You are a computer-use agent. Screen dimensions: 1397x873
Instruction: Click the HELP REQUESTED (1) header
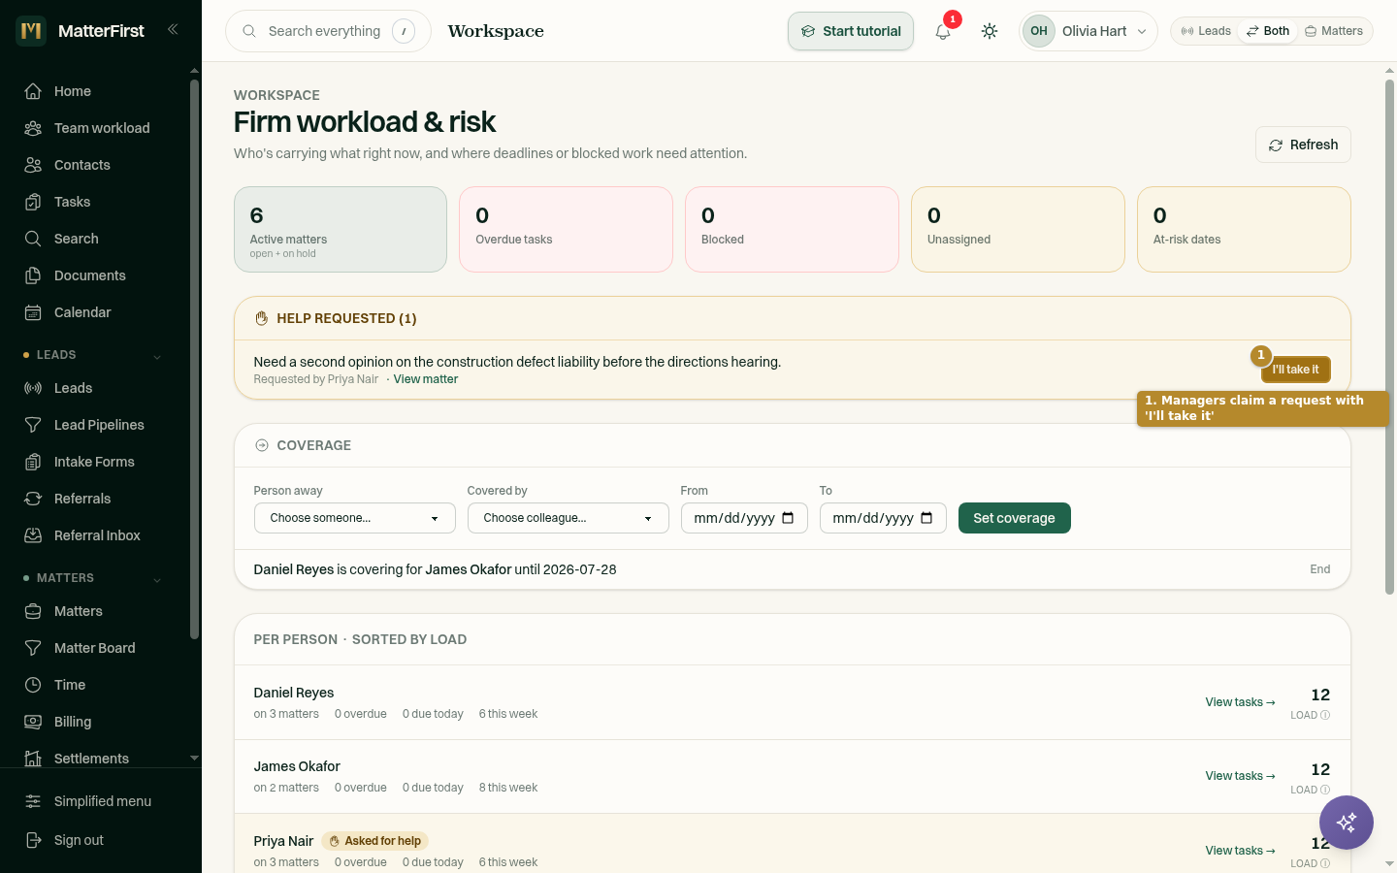point(346,318)
